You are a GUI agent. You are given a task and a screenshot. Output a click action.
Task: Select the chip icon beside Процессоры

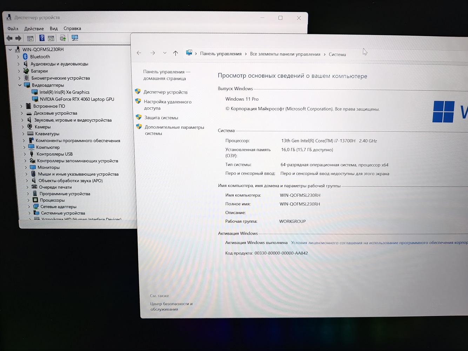click(x=35, y=200)
